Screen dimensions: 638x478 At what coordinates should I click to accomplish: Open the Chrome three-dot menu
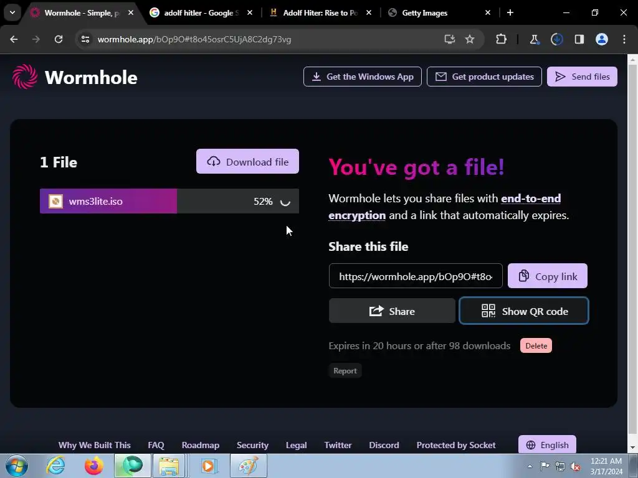pyautogui.click(x=624, y=39)
